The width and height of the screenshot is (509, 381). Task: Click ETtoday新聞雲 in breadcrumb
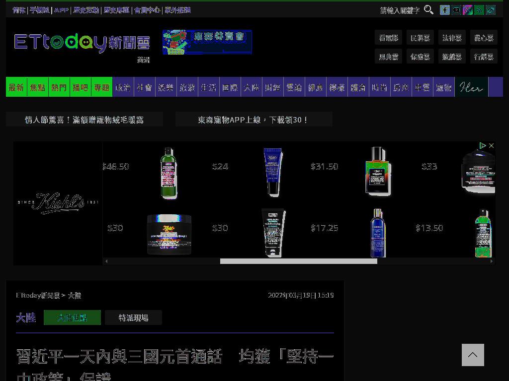coord(38,296)
